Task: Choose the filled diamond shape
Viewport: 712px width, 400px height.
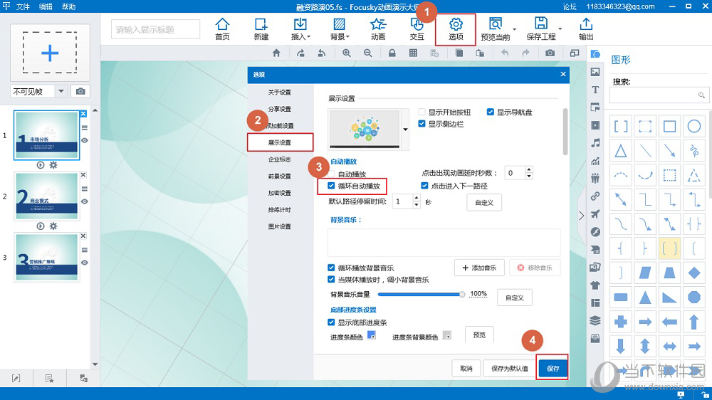Action: [693, 273]
